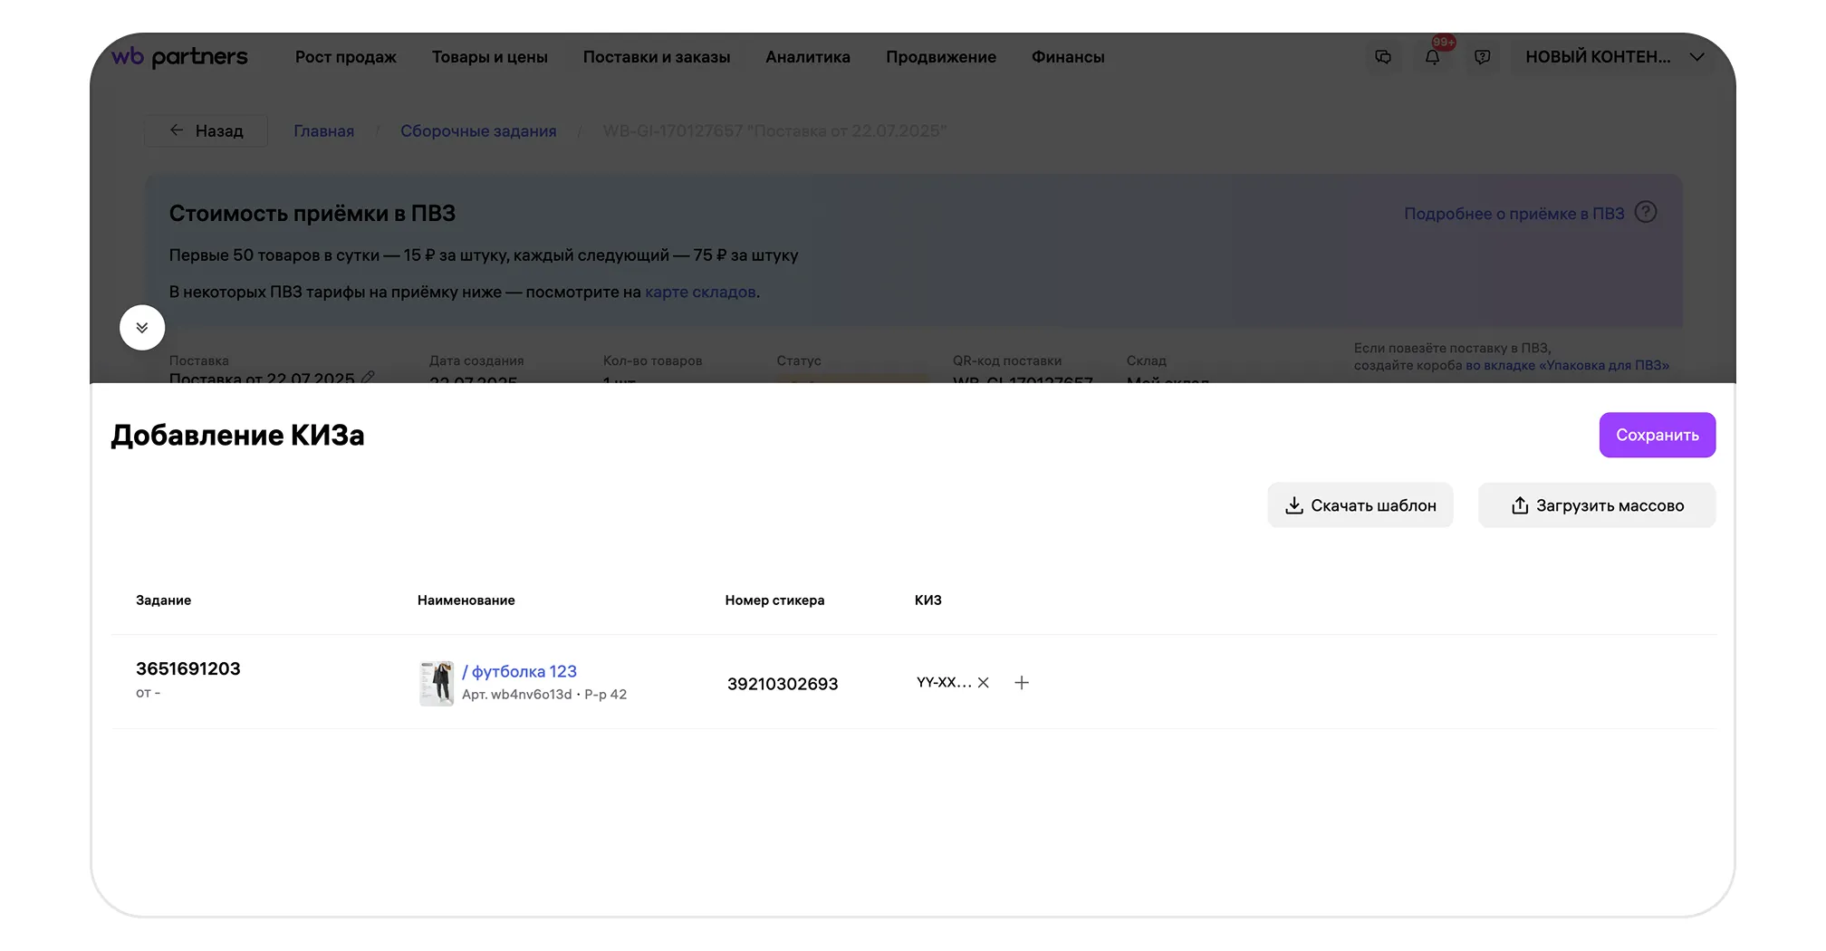The width and height of the screenshot is (1826, 951).
Task: Collapse the panel with double chevron button
Action: 142,328
